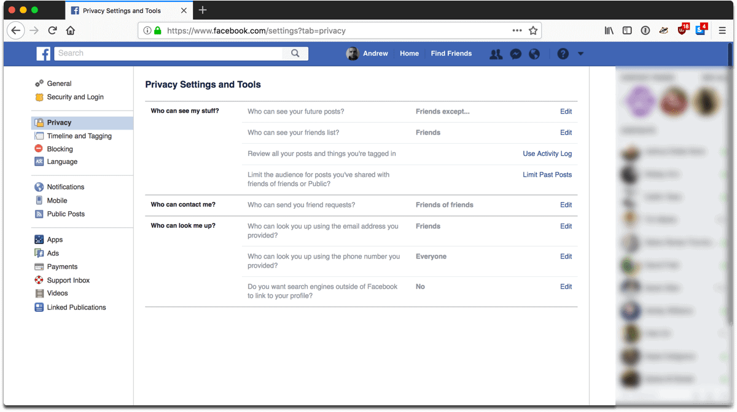Image resolution: width=737 pixels, height=412 pixels.
Task: Go to the browser home page
Action: coord(71,31)
